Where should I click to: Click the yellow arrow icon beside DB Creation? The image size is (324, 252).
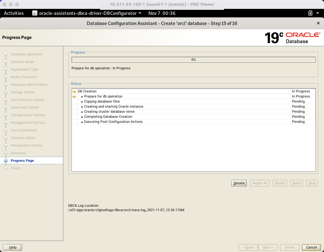[x=74, y=91]
